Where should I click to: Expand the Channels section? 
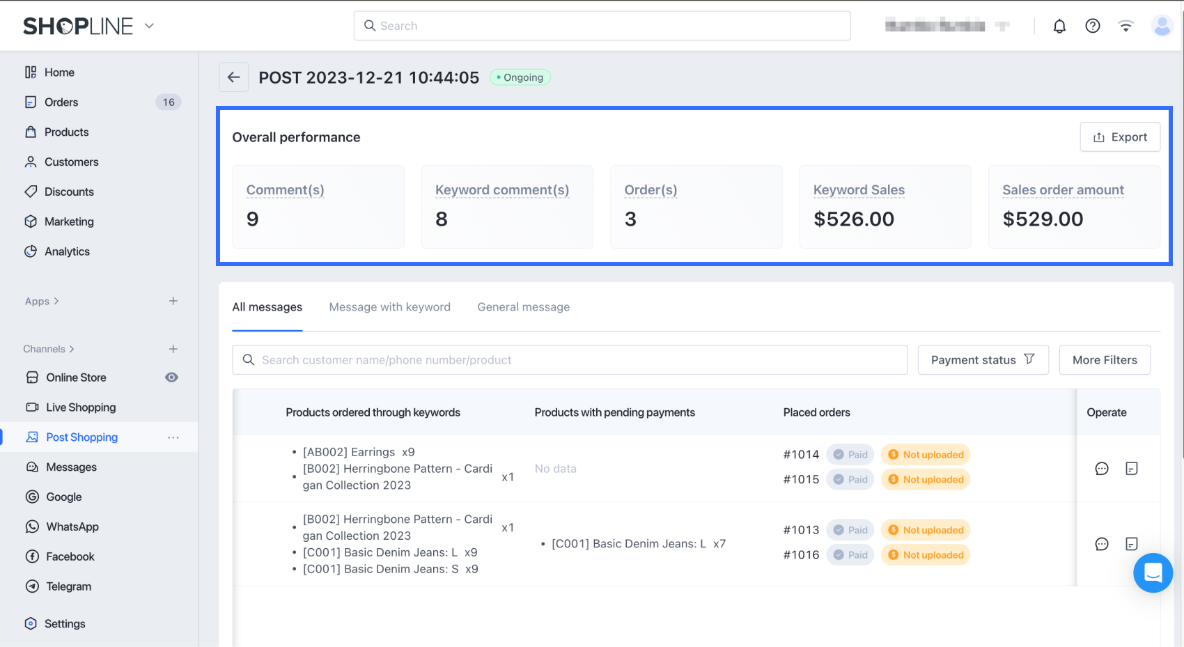[x=49, y=349]
